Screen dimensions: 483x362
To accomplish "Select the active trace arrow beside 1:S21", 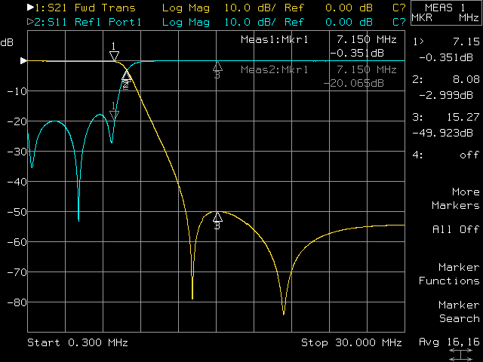I will pos(30,8).
